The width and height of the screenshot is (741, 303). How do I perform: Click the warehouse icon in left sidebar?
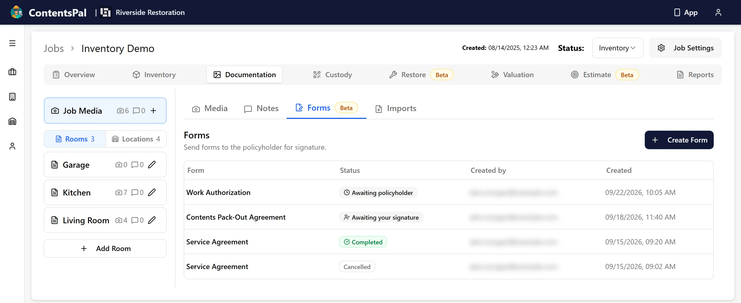(x=12, y=121)
